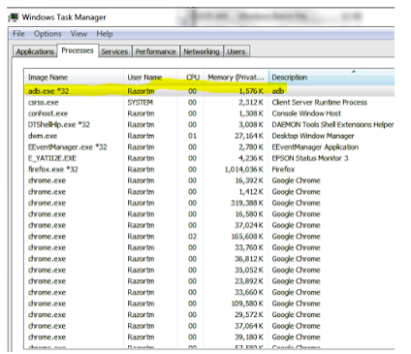411x354 pixels.
Task: Sort by Image Name column header
Action: 75,78
